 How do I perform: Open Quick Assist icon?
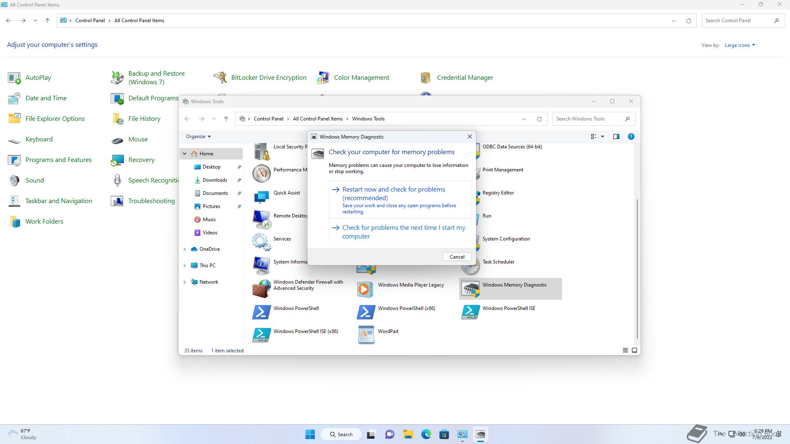pos(261,197)
